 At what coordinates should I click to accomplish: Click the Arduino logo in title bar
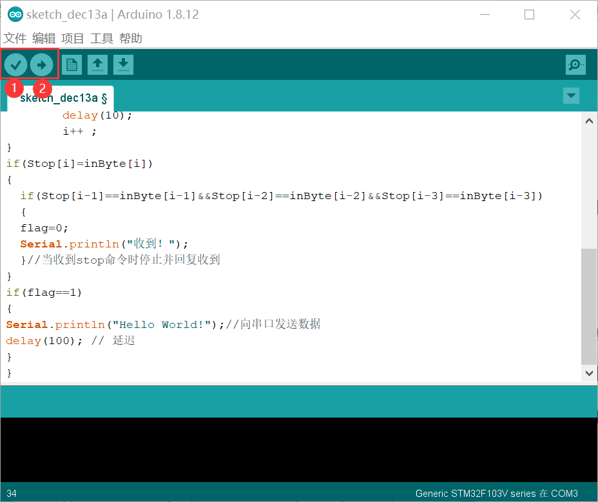(15, 14)
